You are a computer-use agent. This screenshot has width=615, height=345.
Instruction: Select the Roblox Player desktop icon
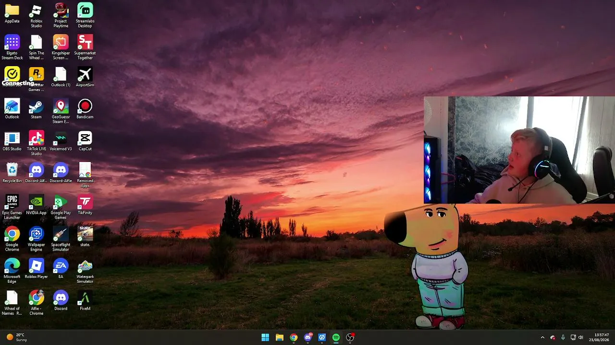(37, 266)
